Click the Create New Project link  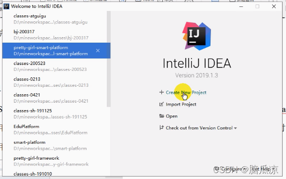(186, 92)
